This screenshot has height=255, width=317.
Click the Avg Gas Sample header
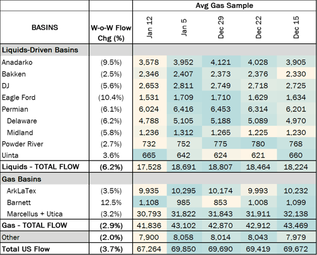click(x=224, y=5)
